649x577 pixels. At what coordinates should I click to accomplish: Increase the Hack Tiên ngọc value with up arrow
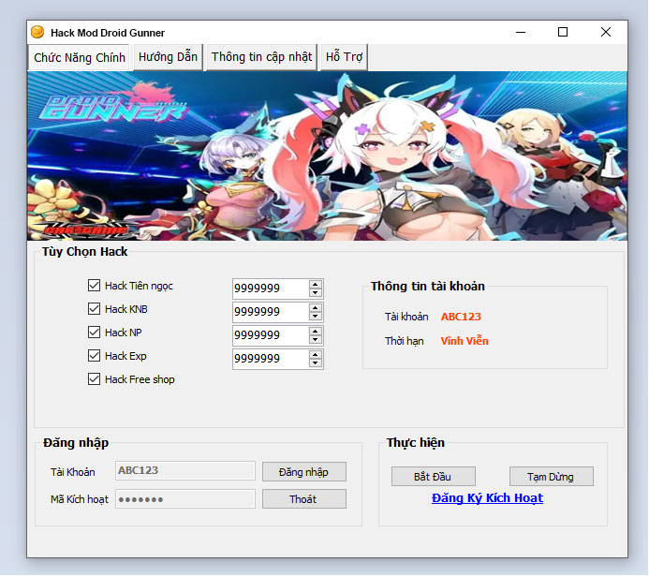(x=316, y=285)
